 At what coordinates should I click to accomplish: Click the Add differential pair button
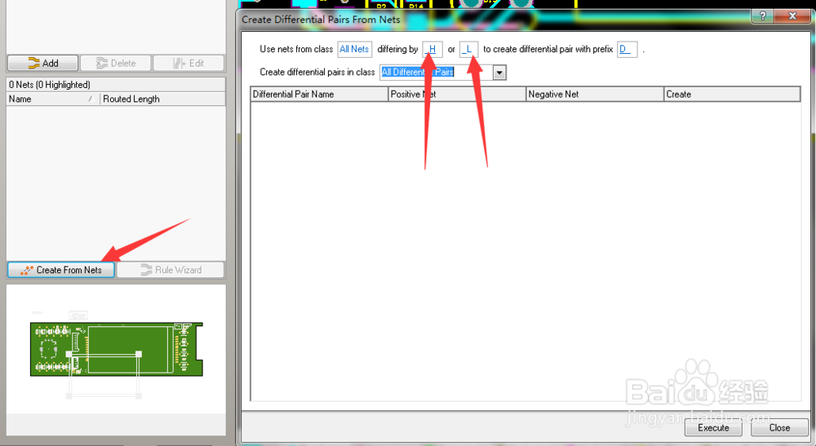(42, 63)
